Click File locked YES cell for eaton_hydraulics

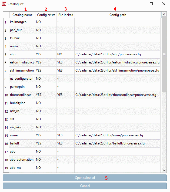(x=65, y=62)
